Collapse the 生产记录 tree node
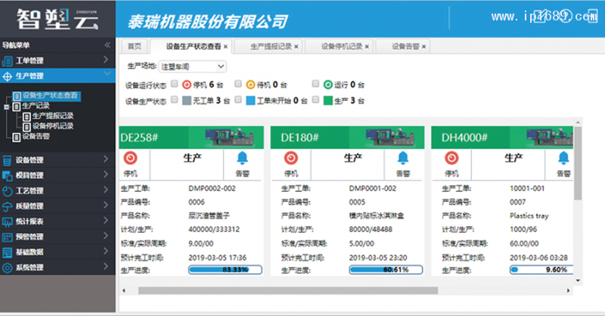 (x=7, y=107)
